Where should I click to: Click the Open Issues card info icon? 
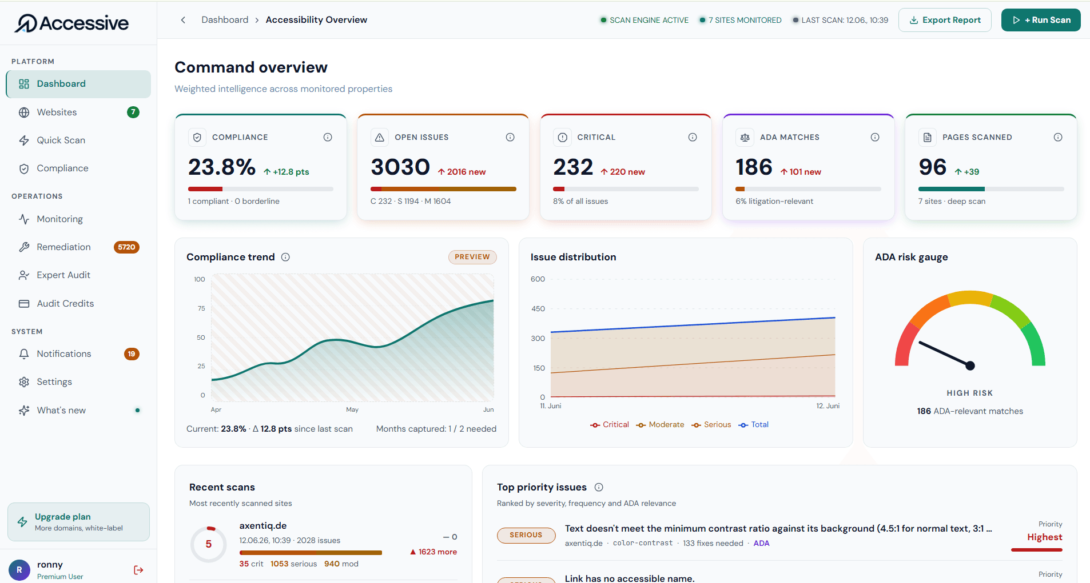point(510,137)
